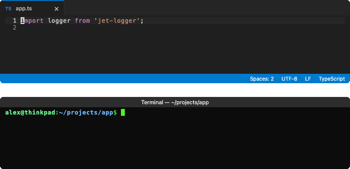Click line number 2 in the gutter
350x169 pixels.
[15, 28]
